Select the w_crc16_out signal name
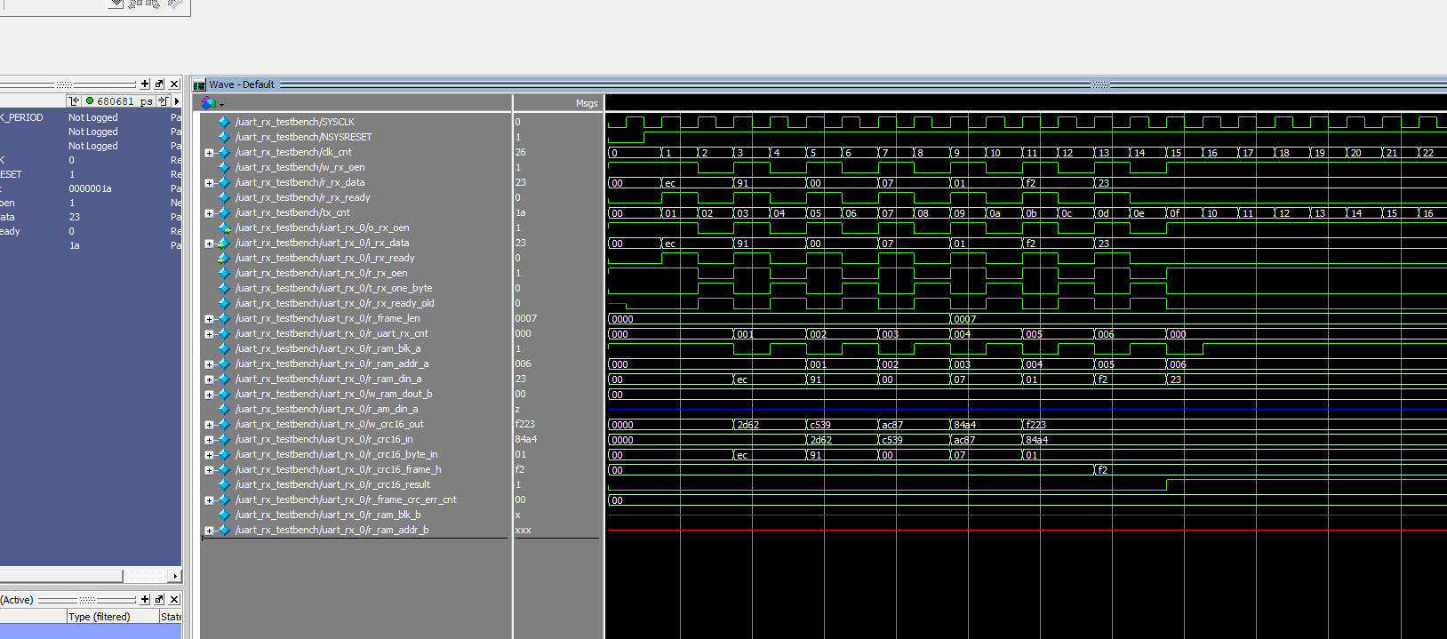The height and width of the screenshot is (639, 1447). click(330, 424)
